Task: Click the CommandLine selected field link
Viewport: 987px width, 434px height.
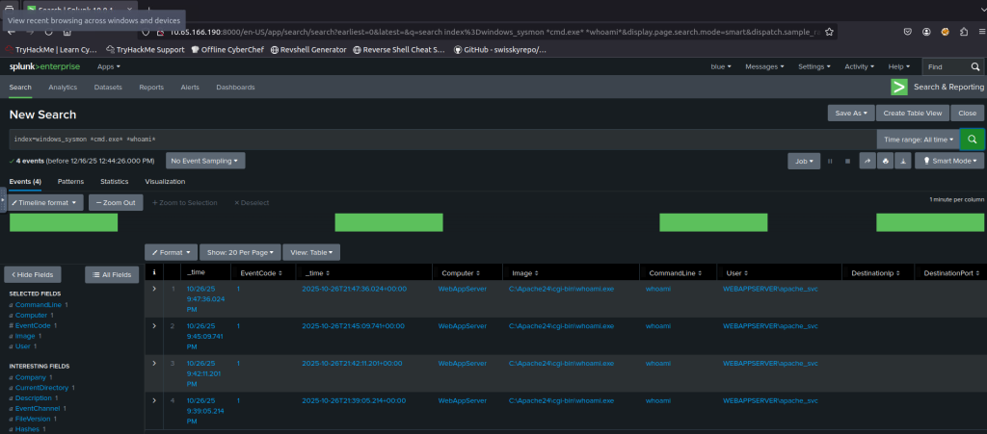Action: 39,304
